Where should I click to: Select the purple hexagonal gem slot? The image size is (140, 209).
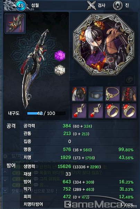coord(60,56)
